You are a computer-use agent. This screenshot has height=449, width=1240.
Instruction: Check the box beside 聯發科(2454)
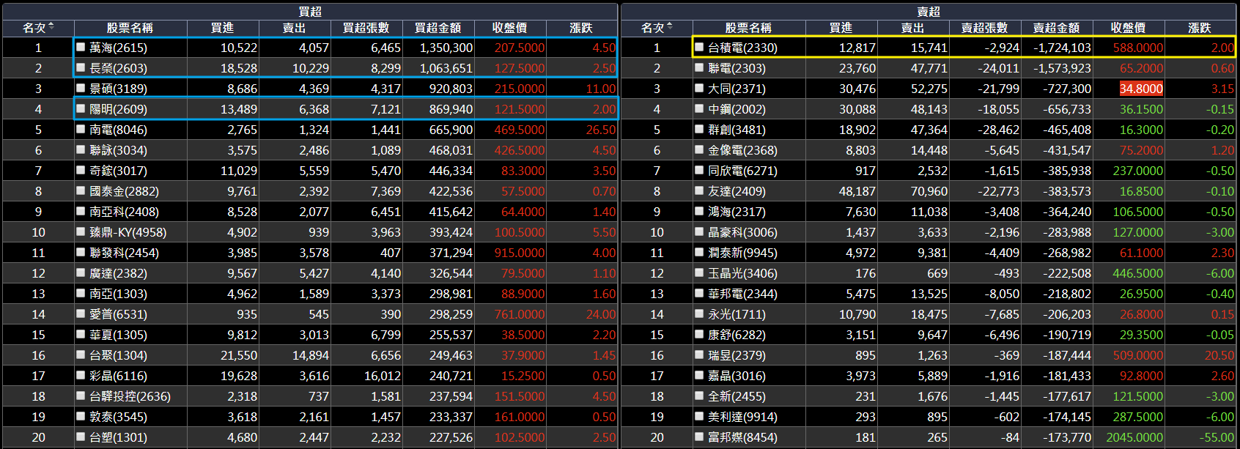[81, 252]
